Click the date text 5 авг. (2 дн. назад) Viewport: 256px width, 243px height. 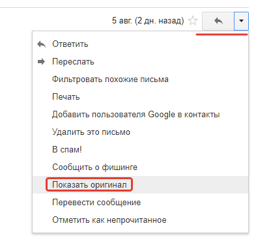click(148, 21)
